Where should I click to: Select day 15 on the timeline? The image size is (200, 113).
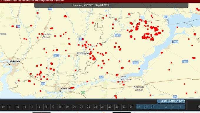(x=39, y=107)
